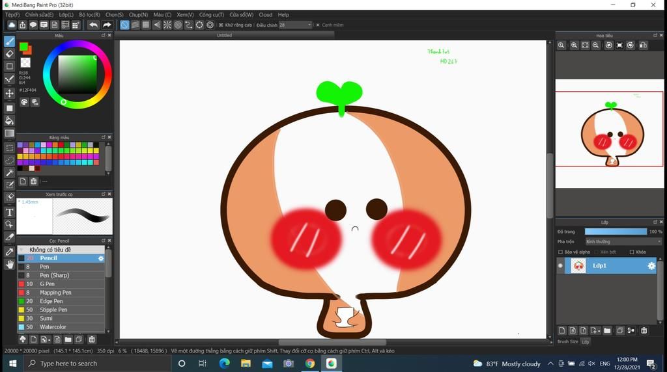The image size is (667, 372).
Task: Switch to the Untitled canvas tab
Action: pos(224,35)
